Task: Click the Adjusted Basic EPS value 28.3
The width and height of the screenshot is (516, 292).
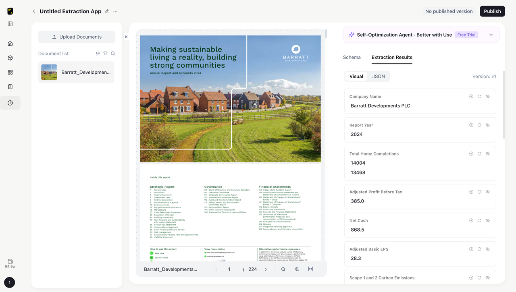Action: [356, 259]
